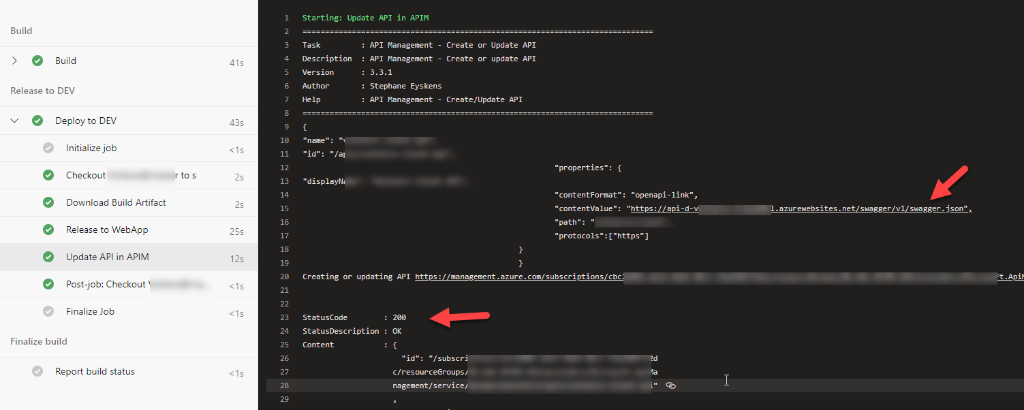Screen dimensions: 1024x410
Task: Open the management.azure.com API URL
Action: pyautogui.click(x=518, y=277)
